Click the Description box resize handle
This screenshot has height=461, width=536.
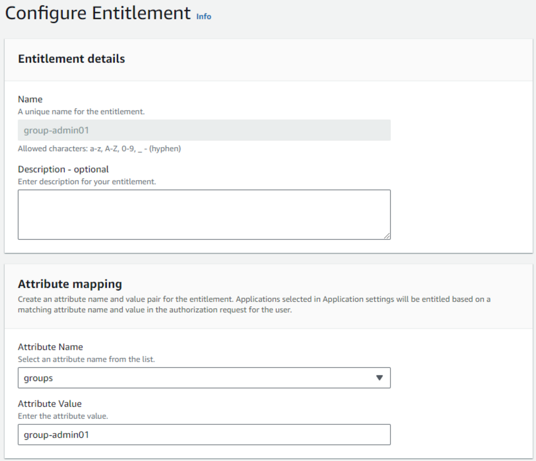coord(387,236)
